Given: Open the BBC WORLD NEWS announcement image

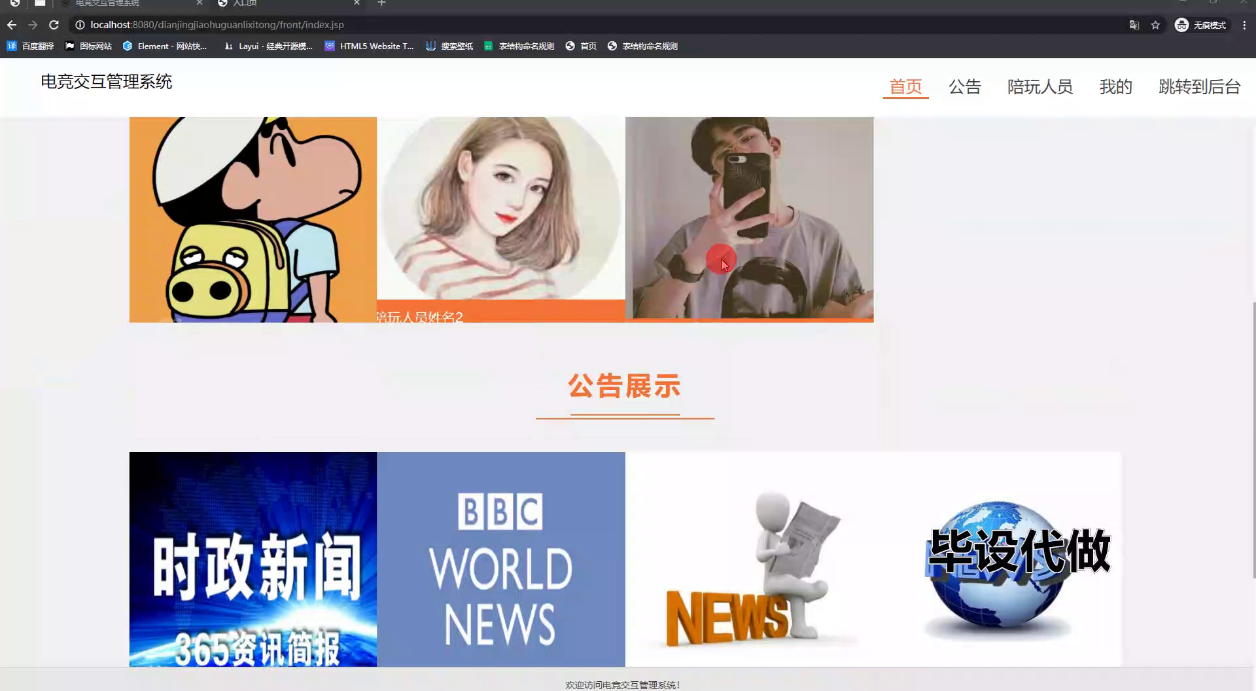Looking at the screenshot, I should click(501, 559).
